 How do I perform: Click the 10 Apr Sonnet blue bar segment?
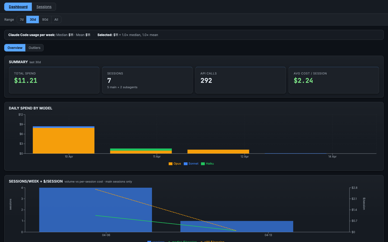point(64,127)
